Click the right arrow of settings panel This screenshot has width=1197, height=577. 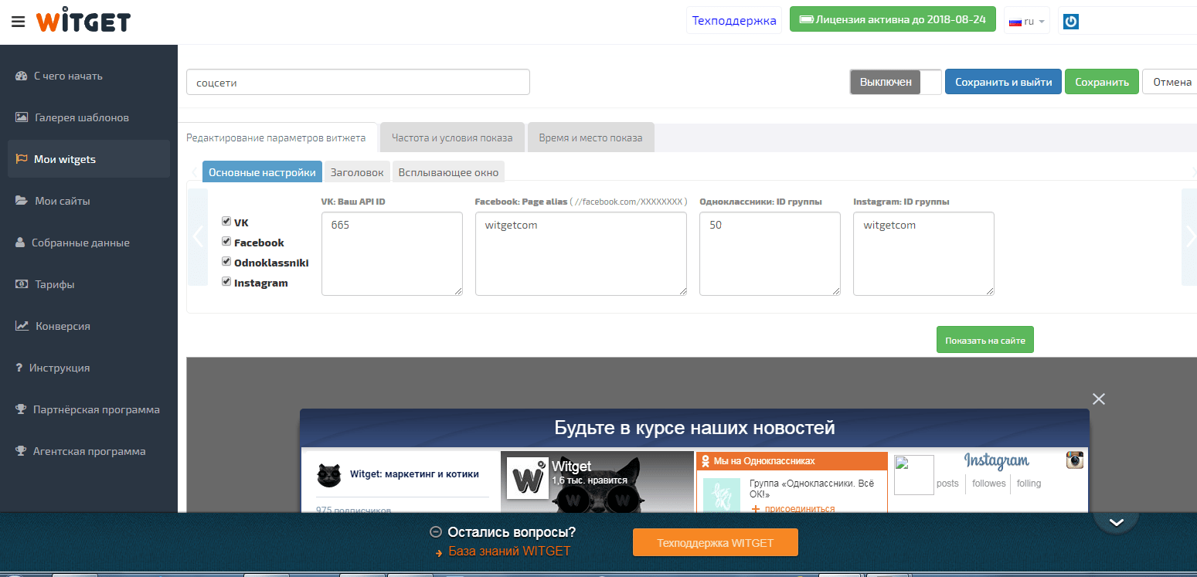[1190, 236]
